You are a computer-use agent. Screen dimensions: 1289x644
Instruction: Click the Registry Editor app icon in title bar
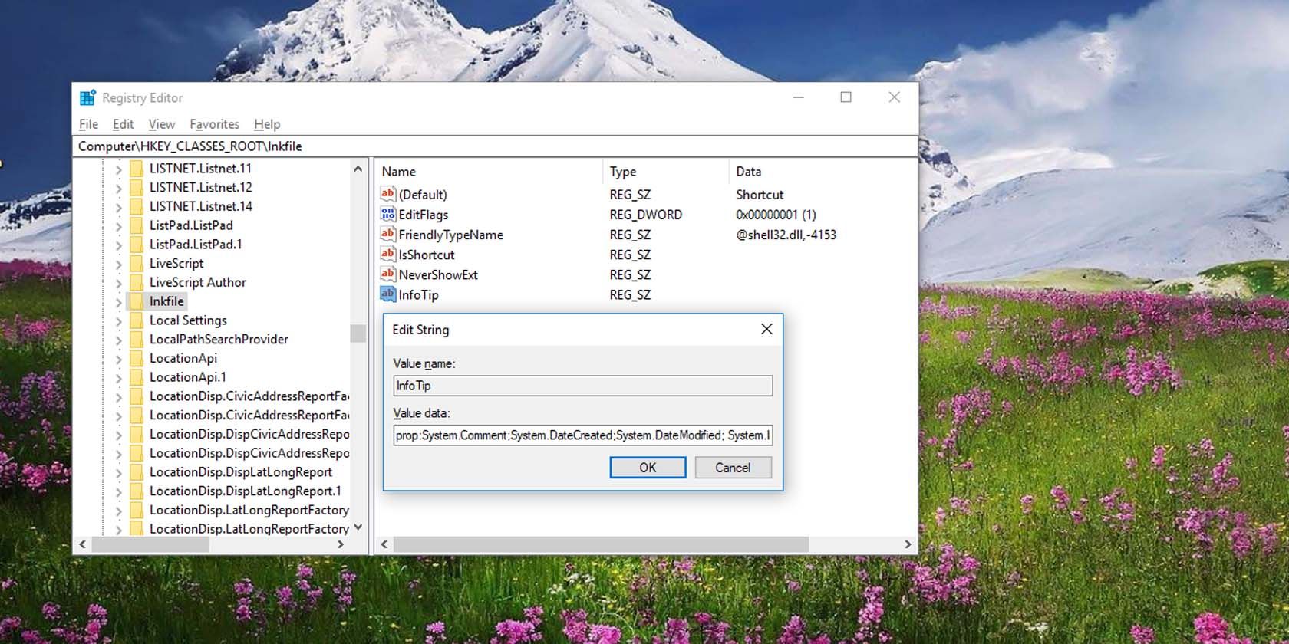88,97
